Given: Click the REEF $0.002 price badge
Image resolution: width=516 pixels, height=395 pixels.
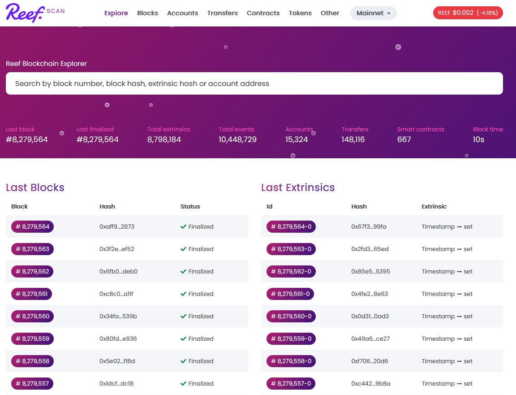Looking at the screenshot, I should click(468, 13).
